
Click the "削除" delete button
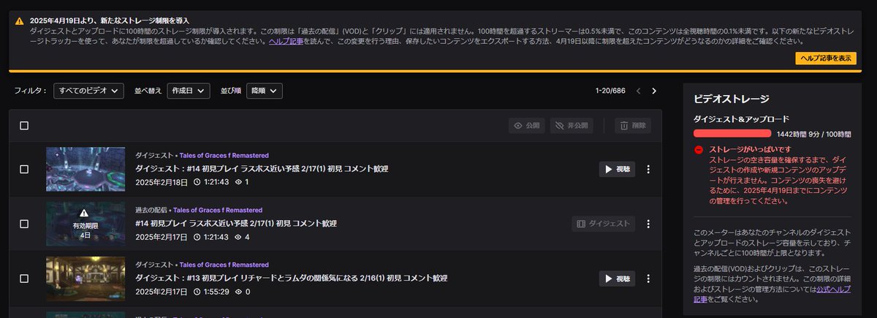pos(633,126)
